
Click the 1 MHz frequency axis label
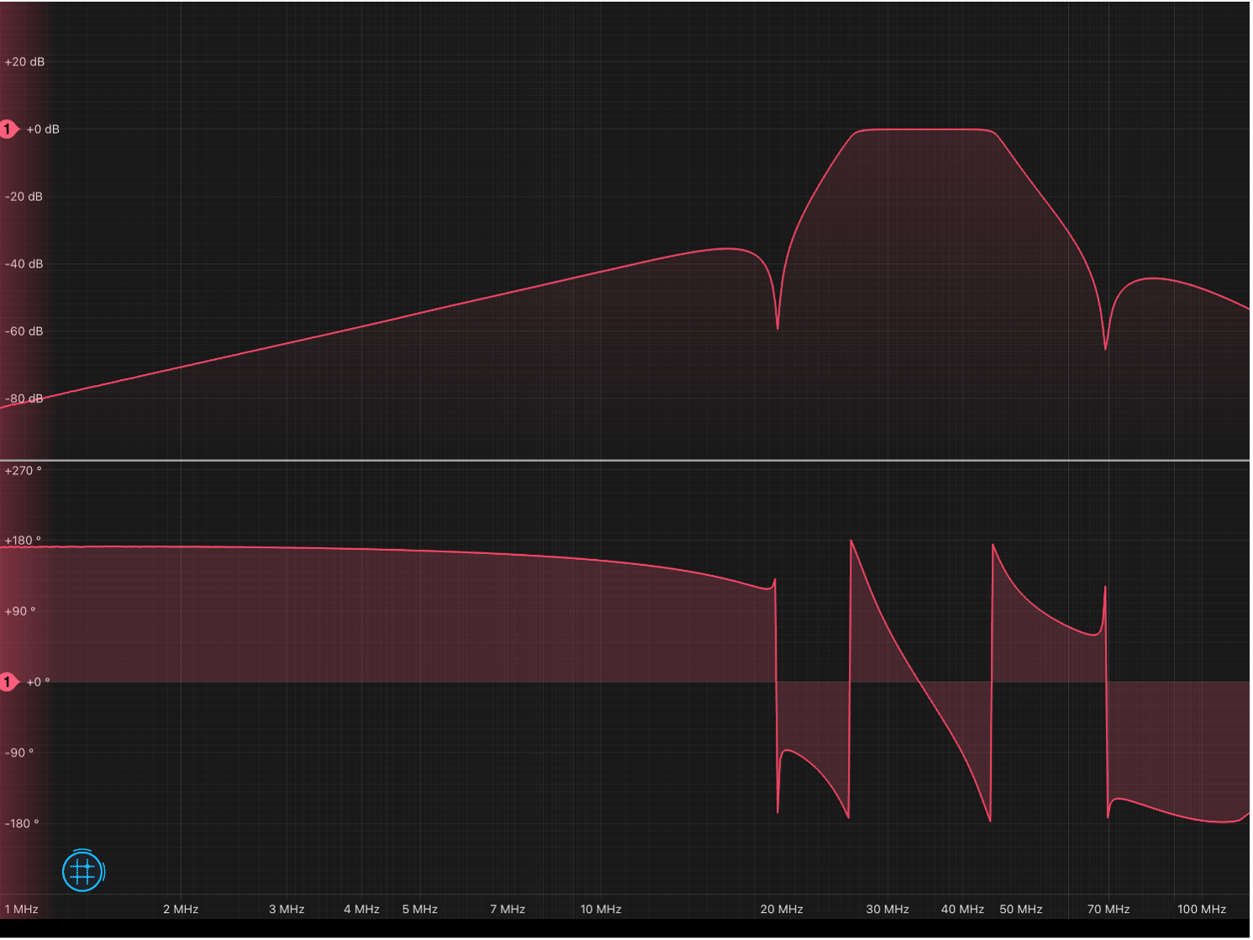coord(22,909)
